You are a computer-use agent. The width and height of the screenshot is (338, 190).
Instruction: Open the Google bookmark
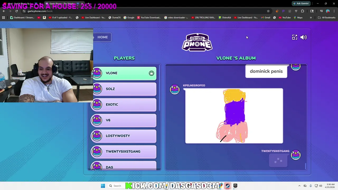129,18
